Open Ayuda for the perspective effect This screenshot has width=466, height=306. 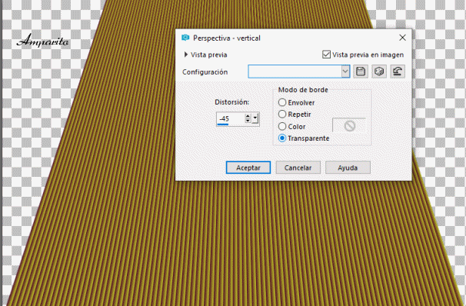tap(348, 168)
